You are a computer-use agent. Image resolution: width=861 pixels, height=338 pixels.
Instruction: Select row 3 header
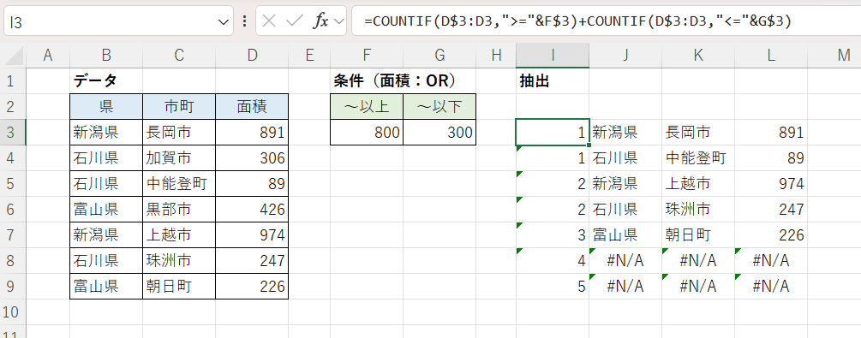[x=13, y=133]
